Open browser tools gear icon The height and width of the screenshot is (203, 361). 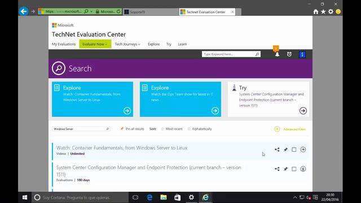coord(331,11)
